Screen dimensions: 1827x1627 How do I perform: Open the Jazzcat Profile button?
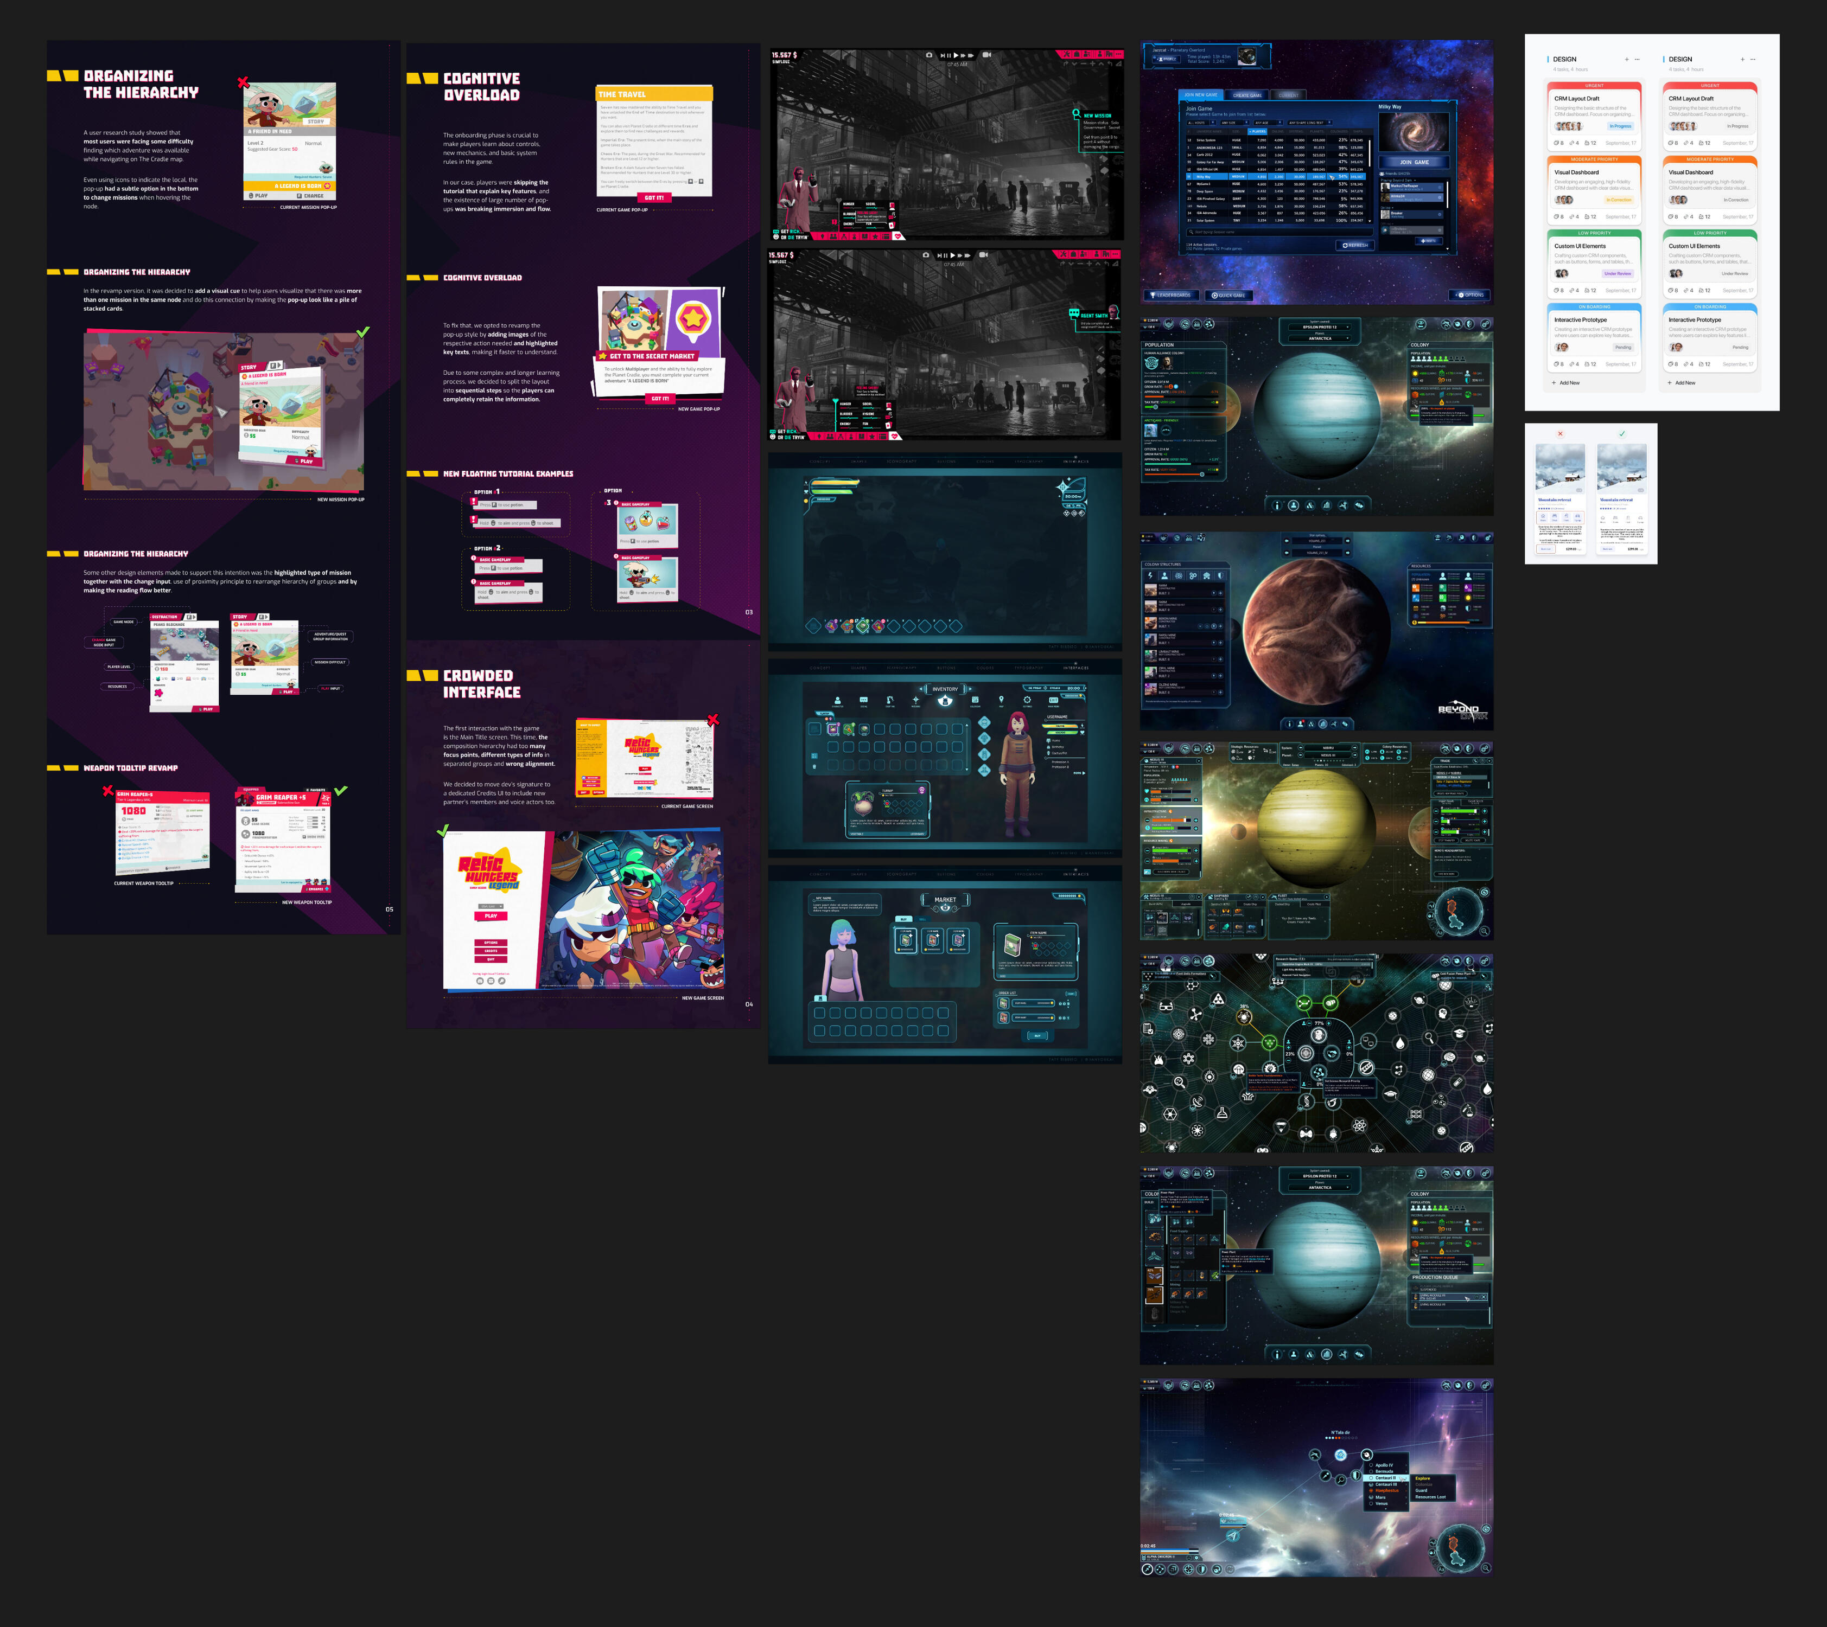1167,60
